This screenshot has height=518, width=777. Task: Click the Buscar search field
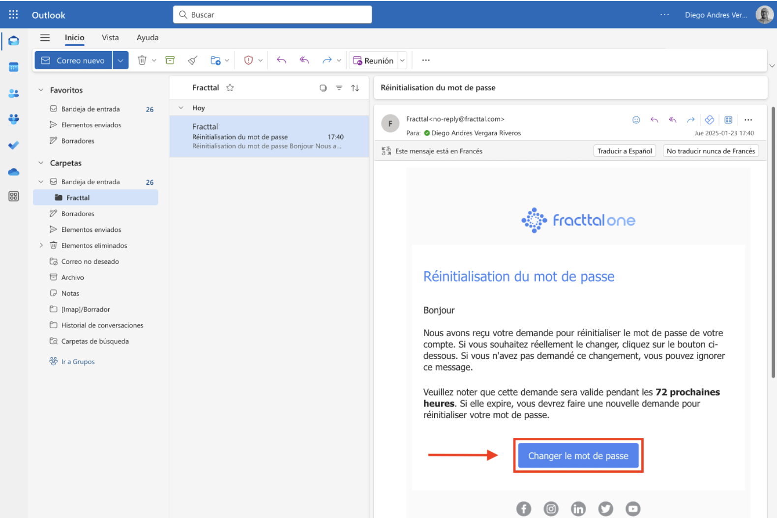[272, 15]
